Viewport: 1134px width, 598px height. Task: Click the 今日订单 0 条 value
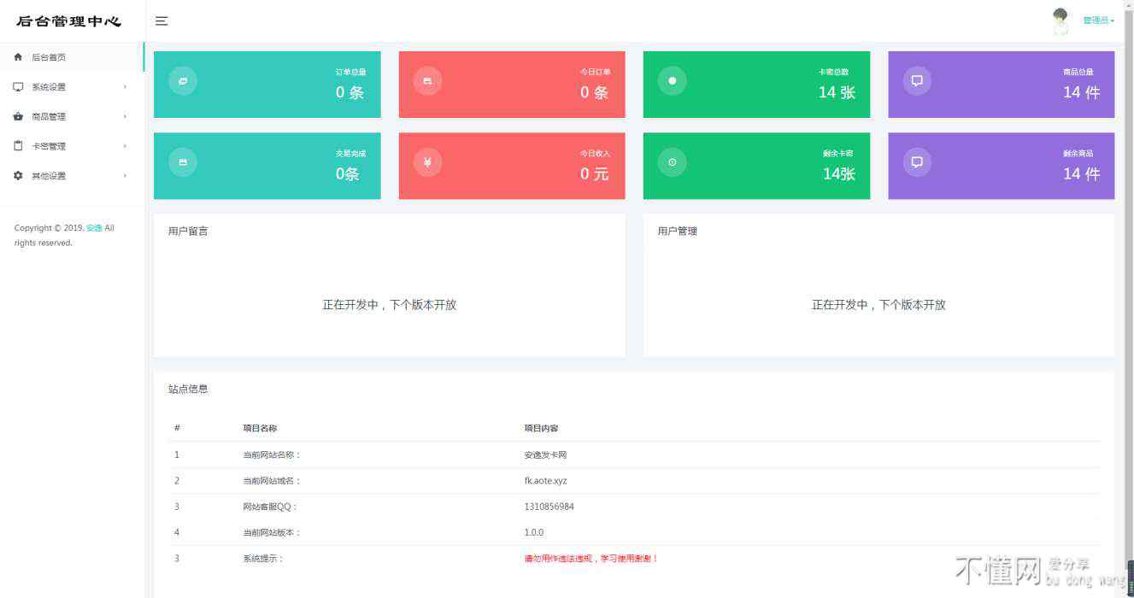coord(595,92)
